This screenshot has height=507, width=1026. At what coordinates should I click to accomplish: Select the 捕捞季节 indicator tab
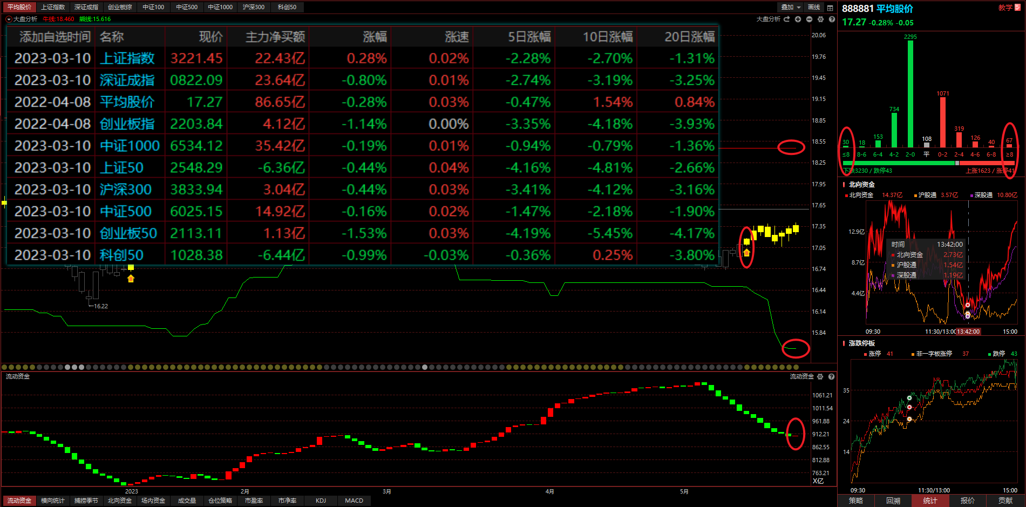pyautogui.click(x=86, y=501)
